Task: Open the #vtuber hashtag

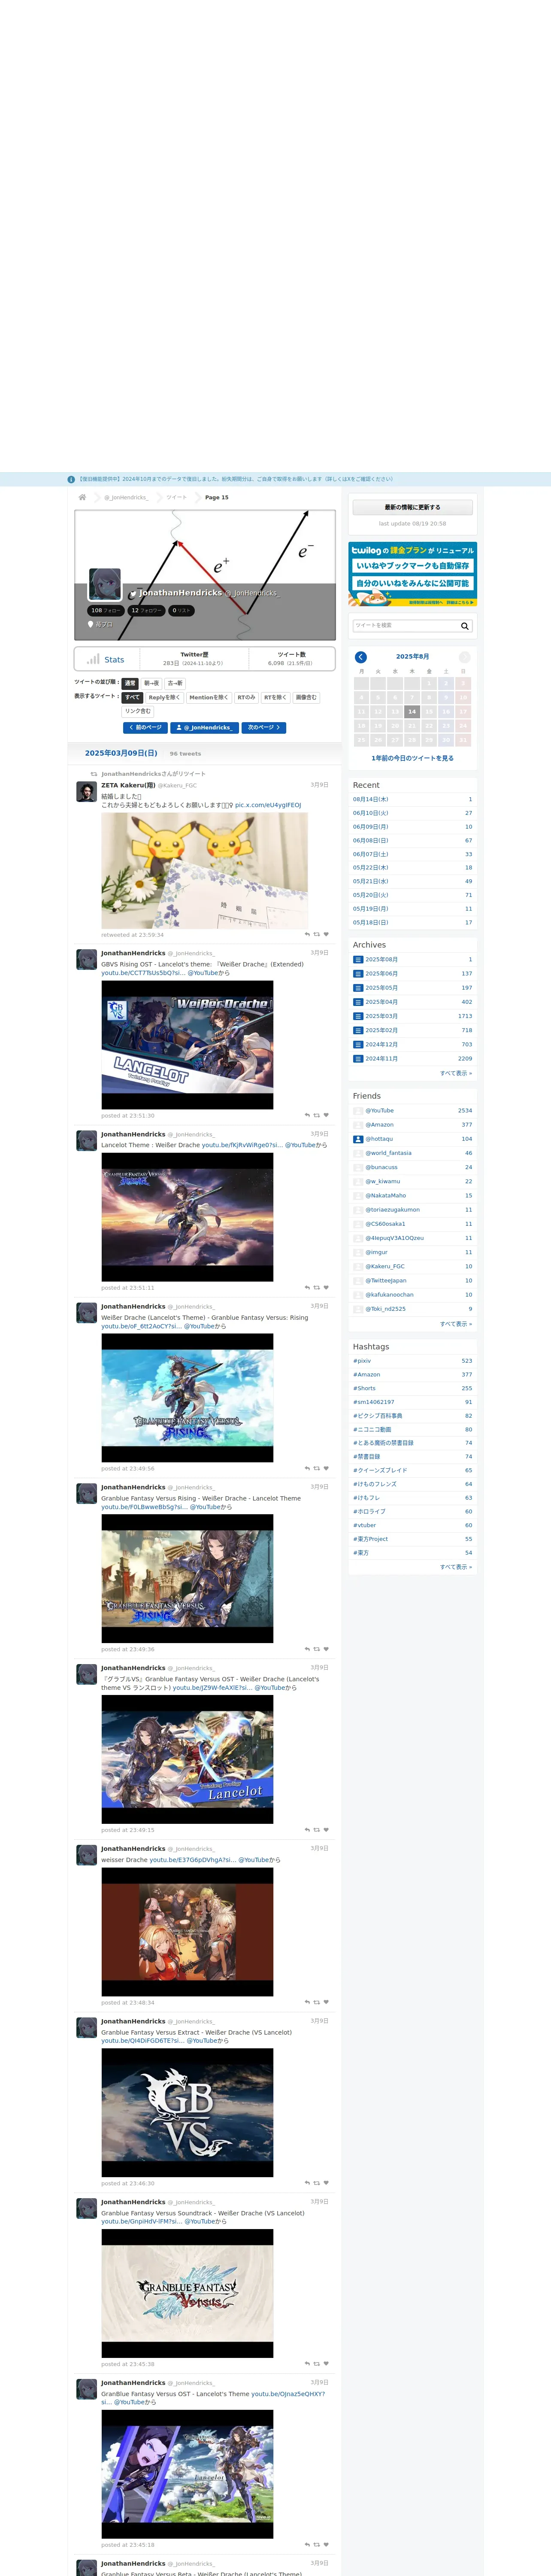Action: (x=364, y=1525)
